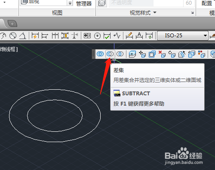Select the Continue dimension tool

(55, 36)
